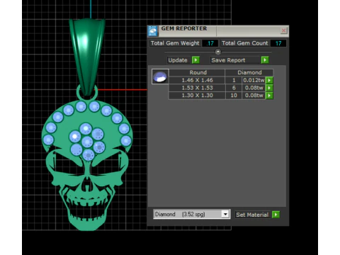Click the Update label
Screen dimensions: 340x255
tap(178, 60)
